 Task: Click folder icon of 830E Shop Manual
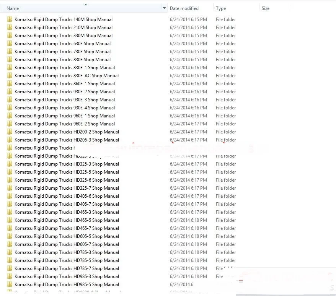pyautogui.click(x=10, y=60)
